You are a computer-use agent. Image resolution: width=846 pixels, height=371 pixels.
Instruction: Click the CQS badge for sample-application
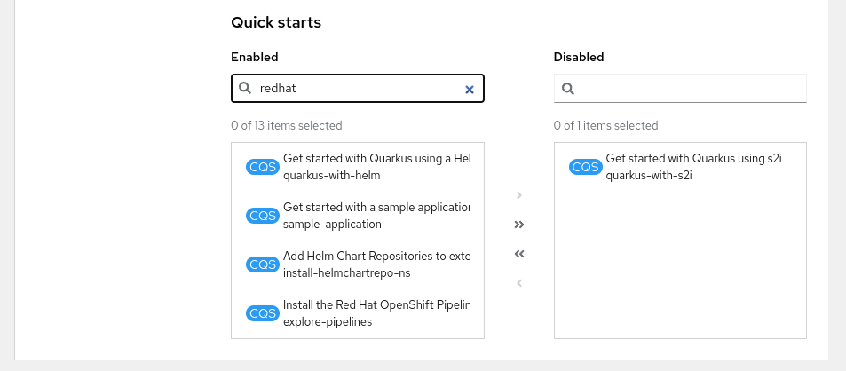[263, 216]
